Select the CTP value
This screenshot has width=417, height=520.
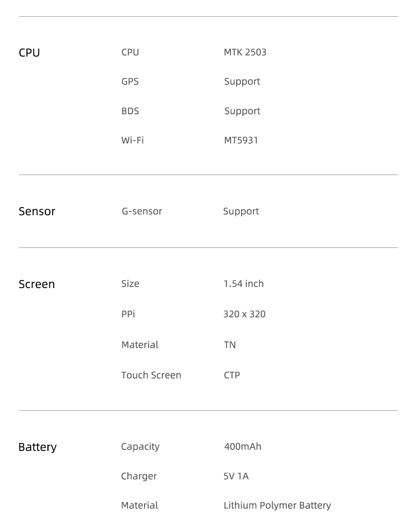pyautogui.click(x=232, y=375)
